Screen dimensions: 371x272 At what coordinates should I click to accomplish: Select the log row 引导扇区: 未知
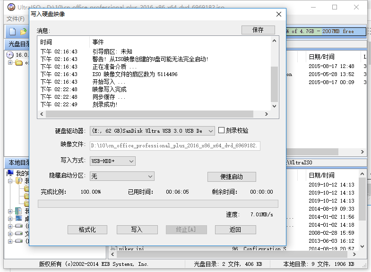(x=154, y=51)
